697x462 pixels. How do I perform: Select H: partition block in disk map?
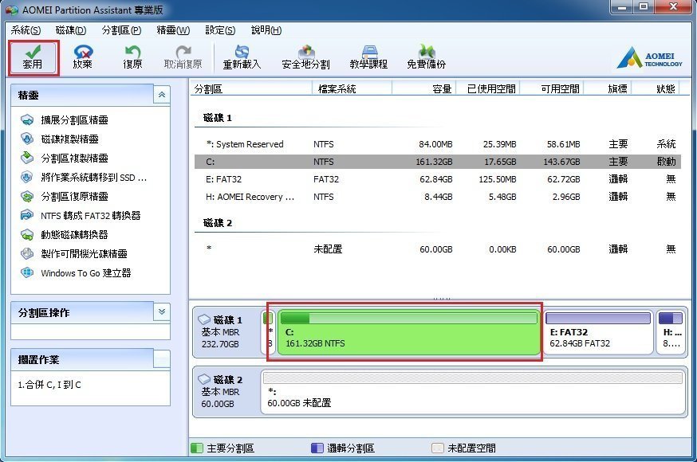click(671, 332)
